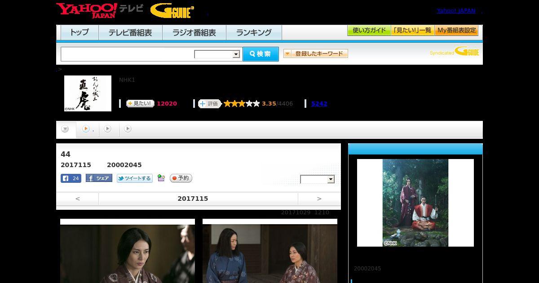
Task: Click the five-star rating display
Action: click(242, 104)
